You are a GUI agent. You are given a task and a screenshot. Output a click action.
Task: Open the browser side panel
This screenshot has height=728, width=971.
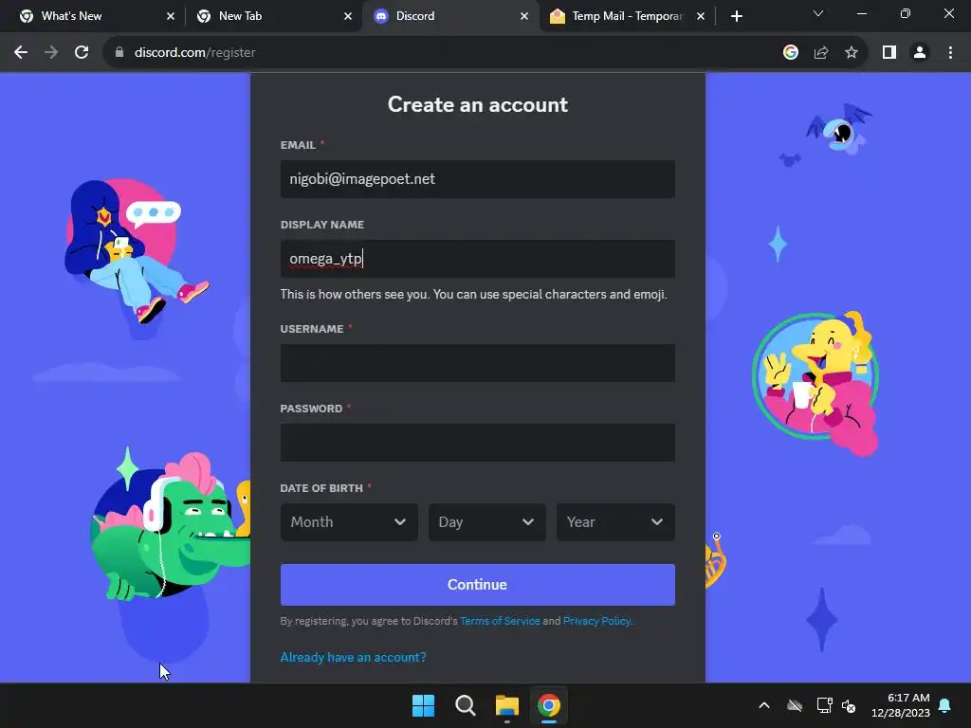point(889,53)
